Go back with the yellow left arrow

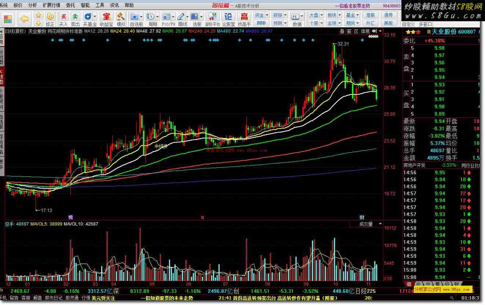(25, 18)
